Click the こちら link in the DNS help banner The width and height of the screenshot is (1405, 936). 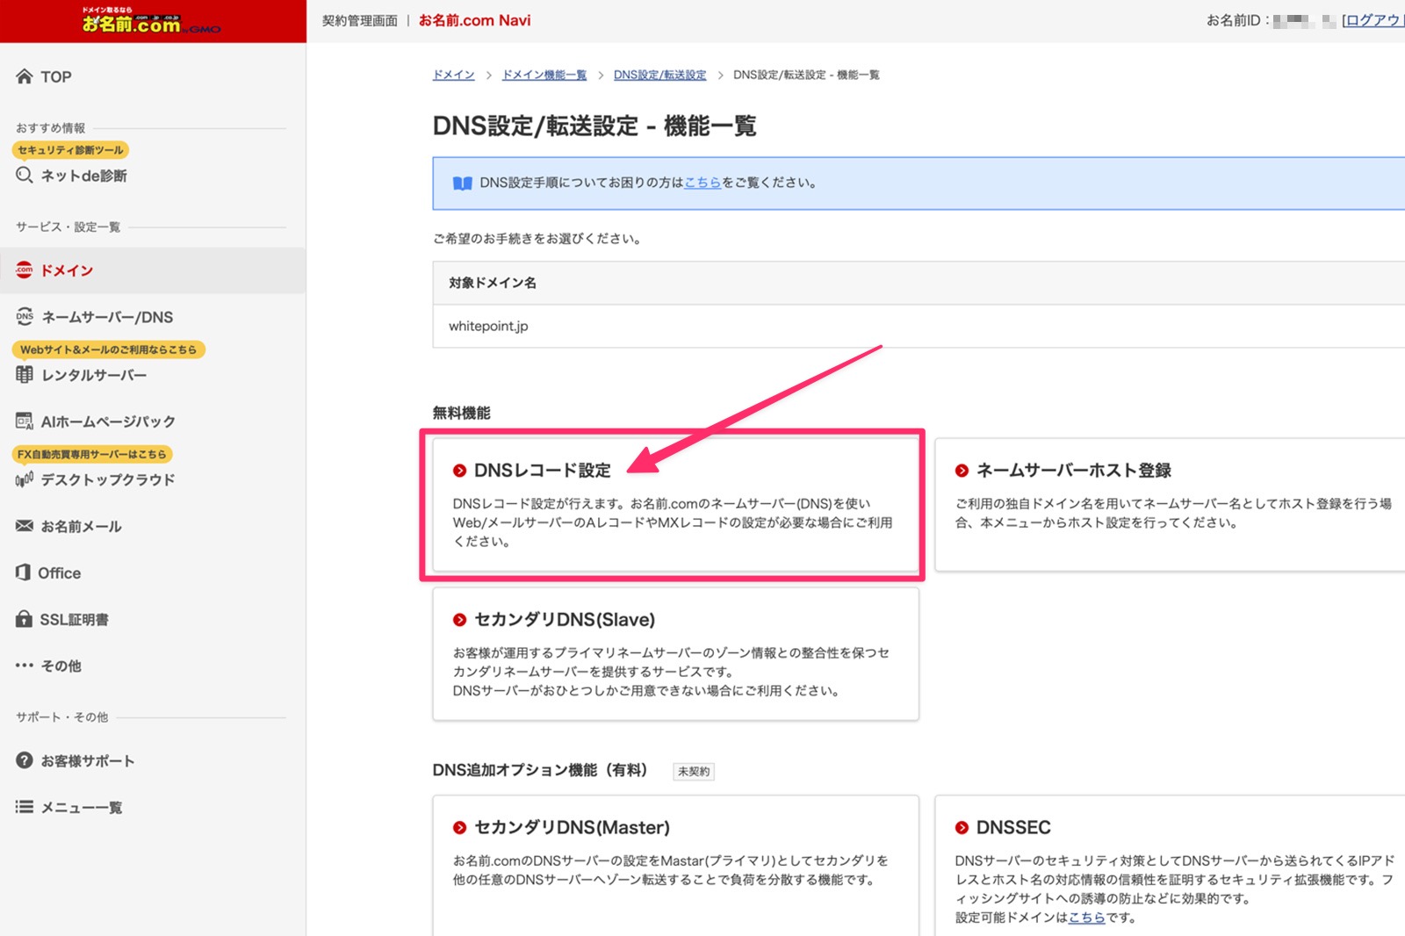(702, 183)
